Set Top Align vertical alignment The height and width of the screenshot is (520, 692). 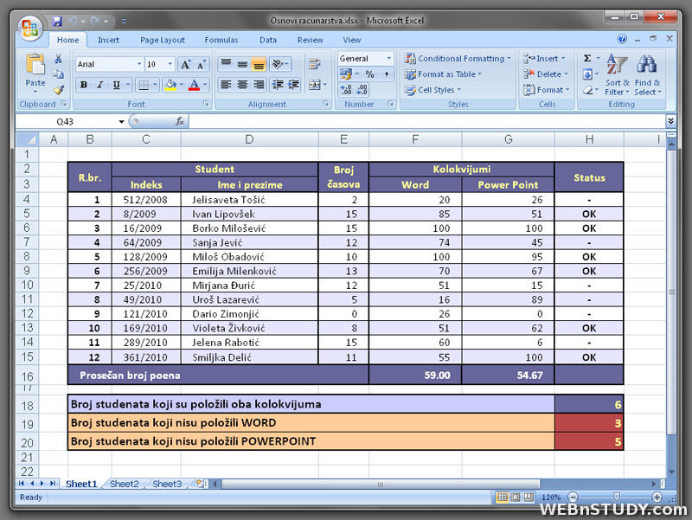226,64
